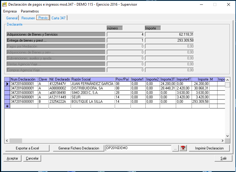
Task: Click the red question mark help icon
Action: 183,148
